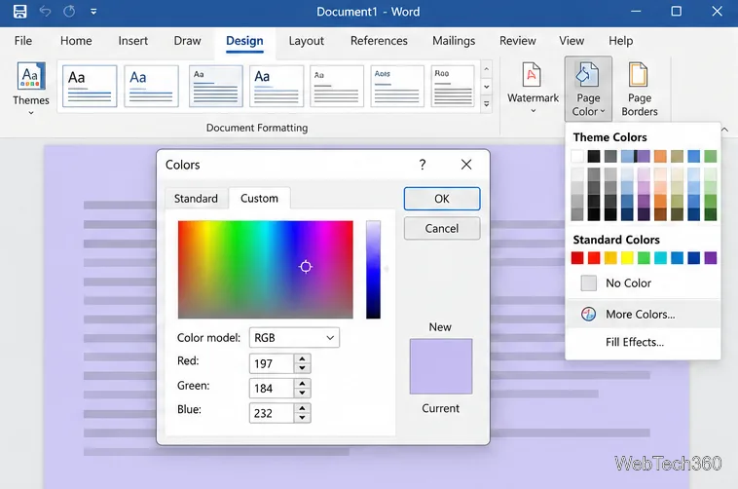Increase the Blue value with up arrow
Image resolution: width=738 pixels, height=489 pixels.
tap(302, 408)
